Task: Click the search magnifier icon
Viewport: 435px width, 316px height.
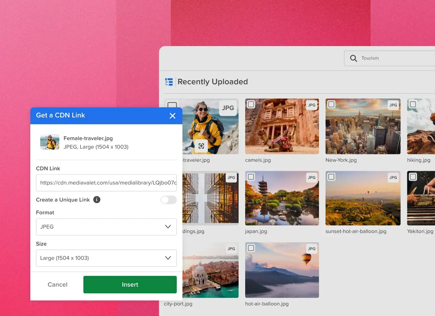Action: pyautogui.click(x=353, y=58)
